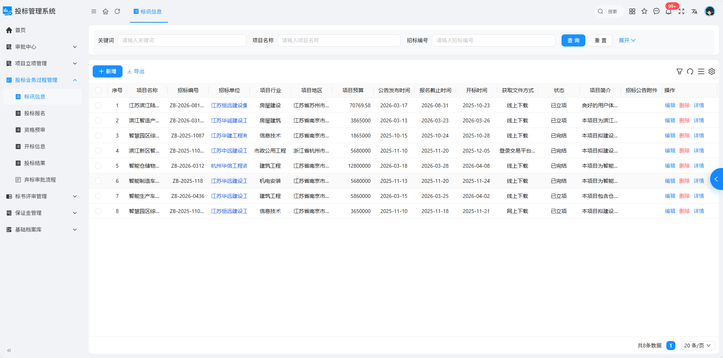Open the 投标报名 menu item
The width and height of the screenshot is (723, 358).
(42, 113)
